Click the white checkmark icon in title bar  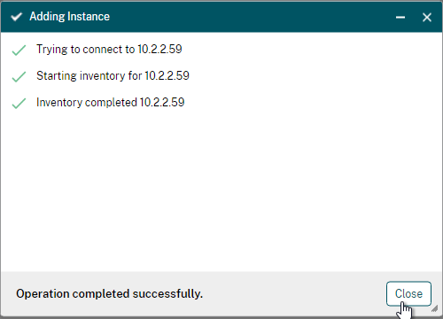(x=17, y=17)
